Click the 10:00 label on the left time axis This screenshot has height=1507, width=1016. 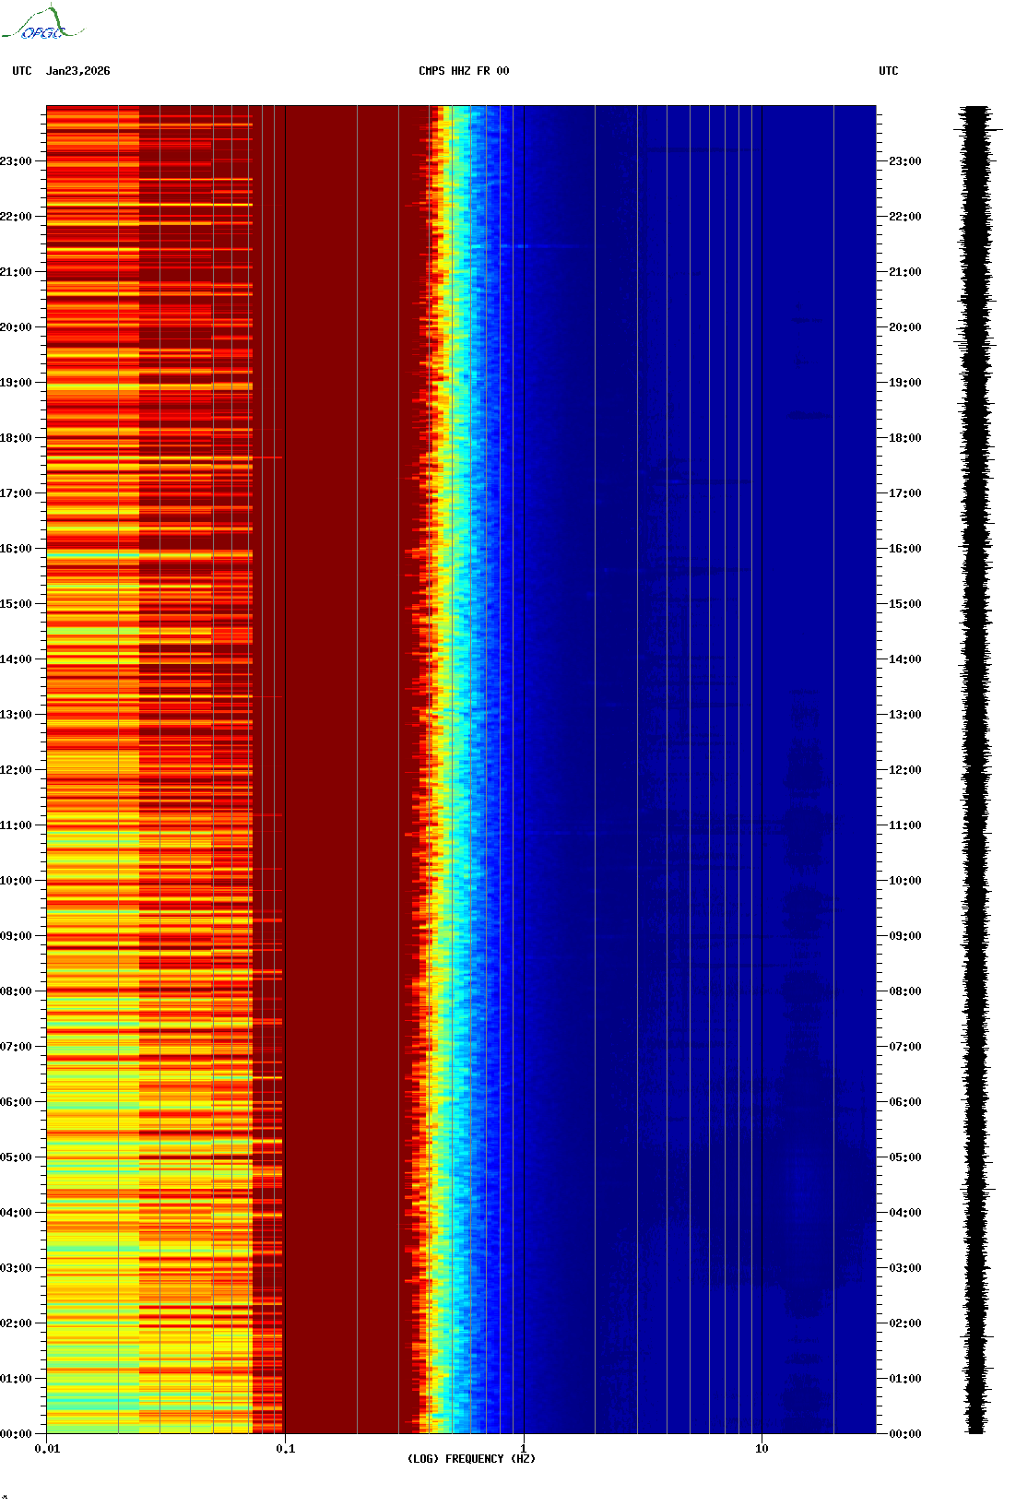16,881
